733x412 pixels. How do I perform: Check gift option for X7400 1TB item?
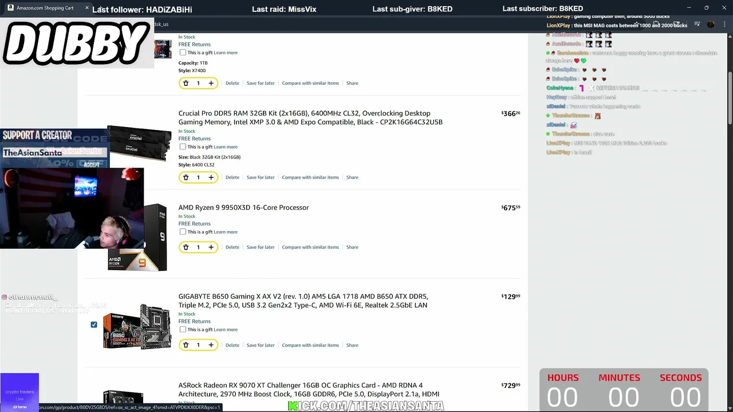coord(183,53)
